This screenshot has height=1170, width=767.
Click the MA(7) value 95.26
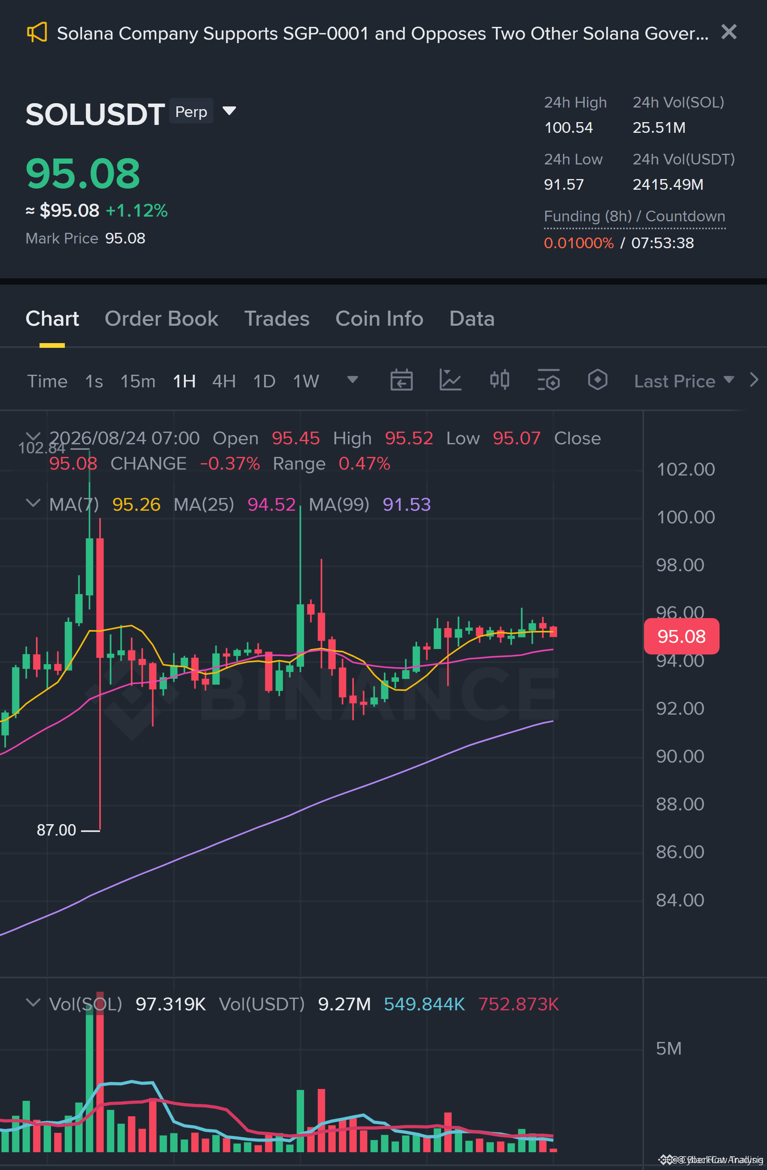[136, 504]
